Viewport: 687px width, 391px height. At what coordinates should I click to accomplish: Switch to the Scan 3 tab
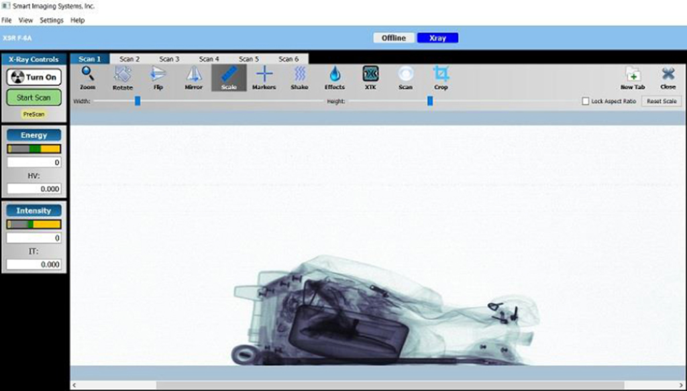point(169,58)
